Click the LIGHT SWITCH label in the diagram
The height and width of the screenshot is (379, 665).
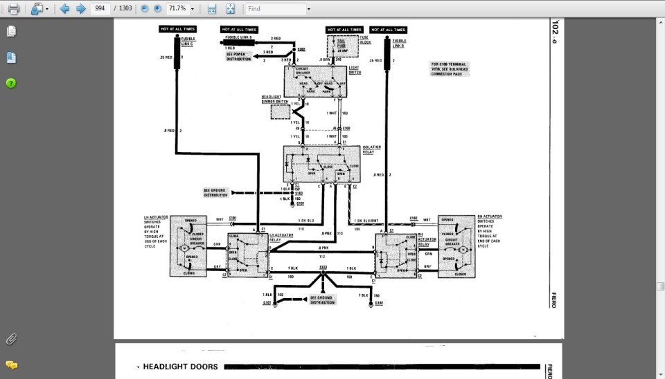coord(355,70)
